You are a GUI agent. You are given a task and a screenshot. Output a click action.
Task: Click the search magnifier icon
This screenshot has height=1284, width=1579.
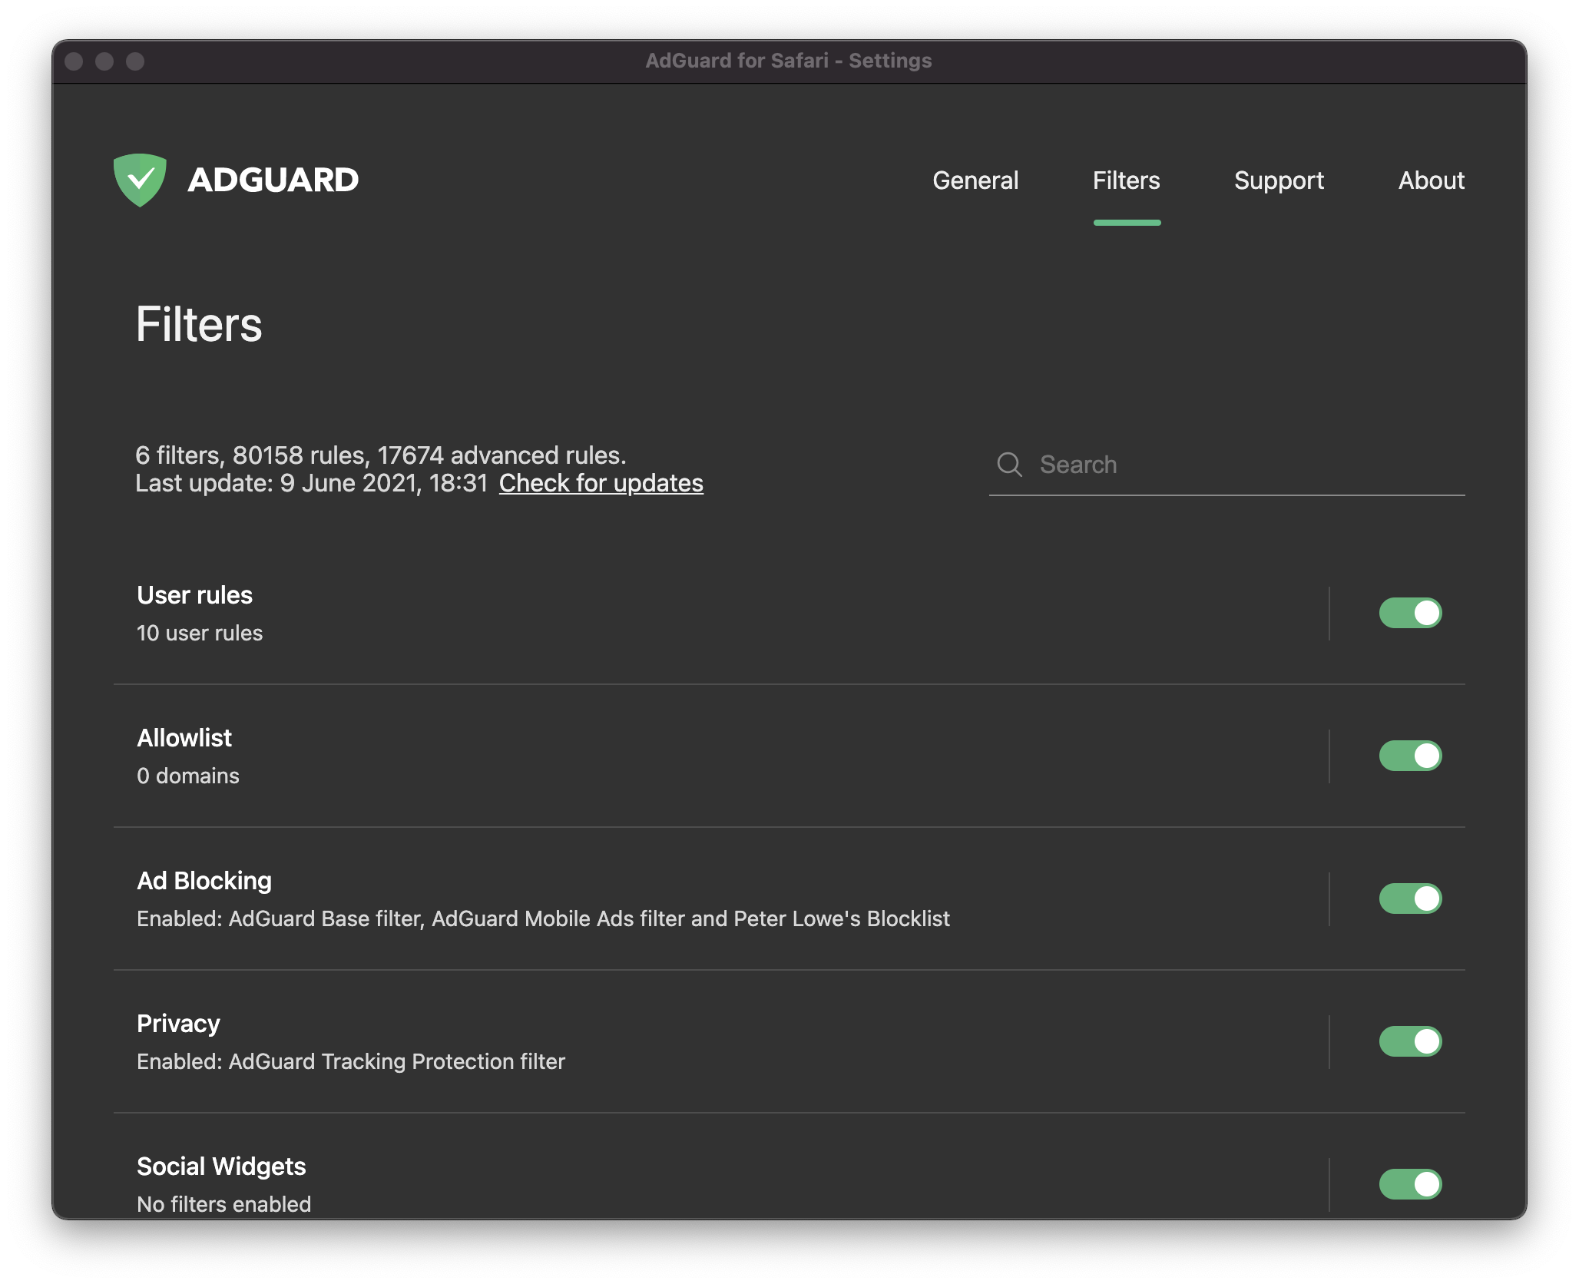point(1009,464)
